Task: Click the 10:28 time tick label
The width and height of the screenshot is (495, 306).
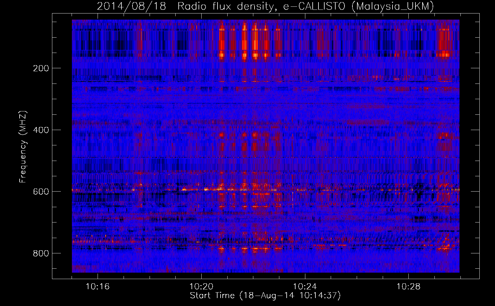Action: pos(408,287)
